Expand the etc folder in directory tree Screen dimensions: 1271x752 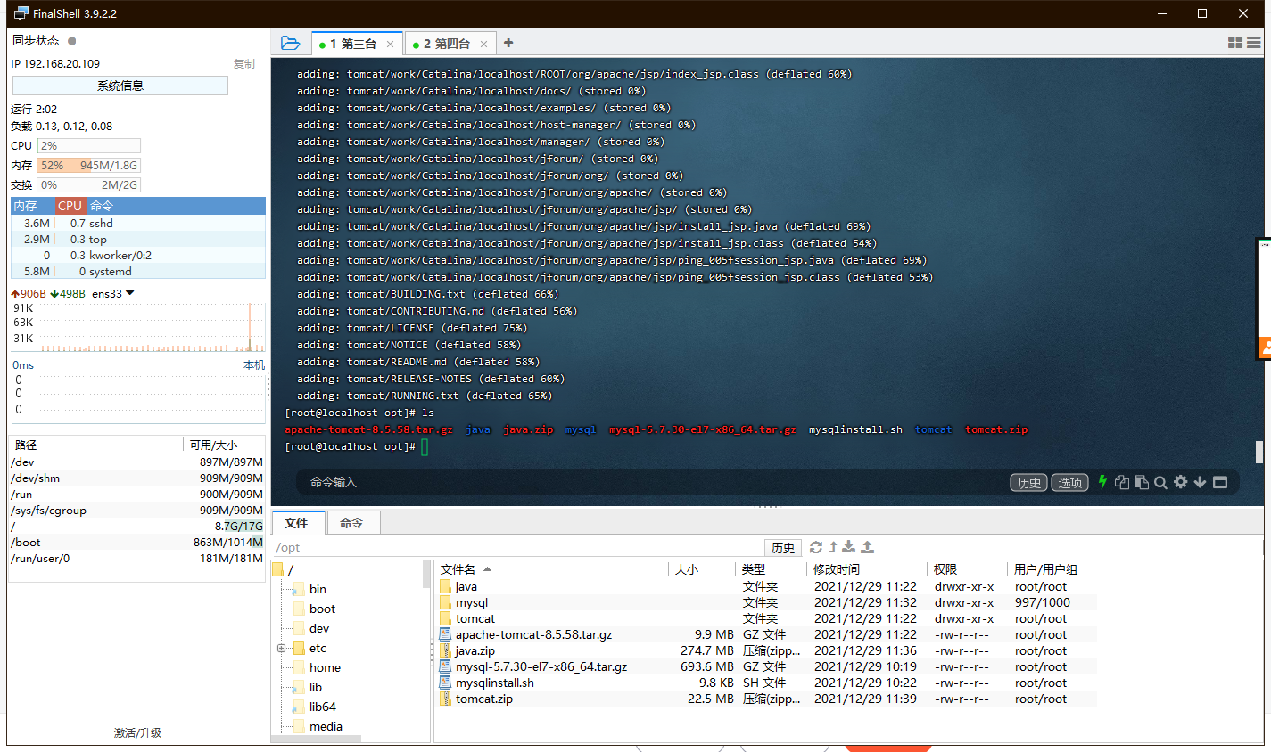point(281,648)
